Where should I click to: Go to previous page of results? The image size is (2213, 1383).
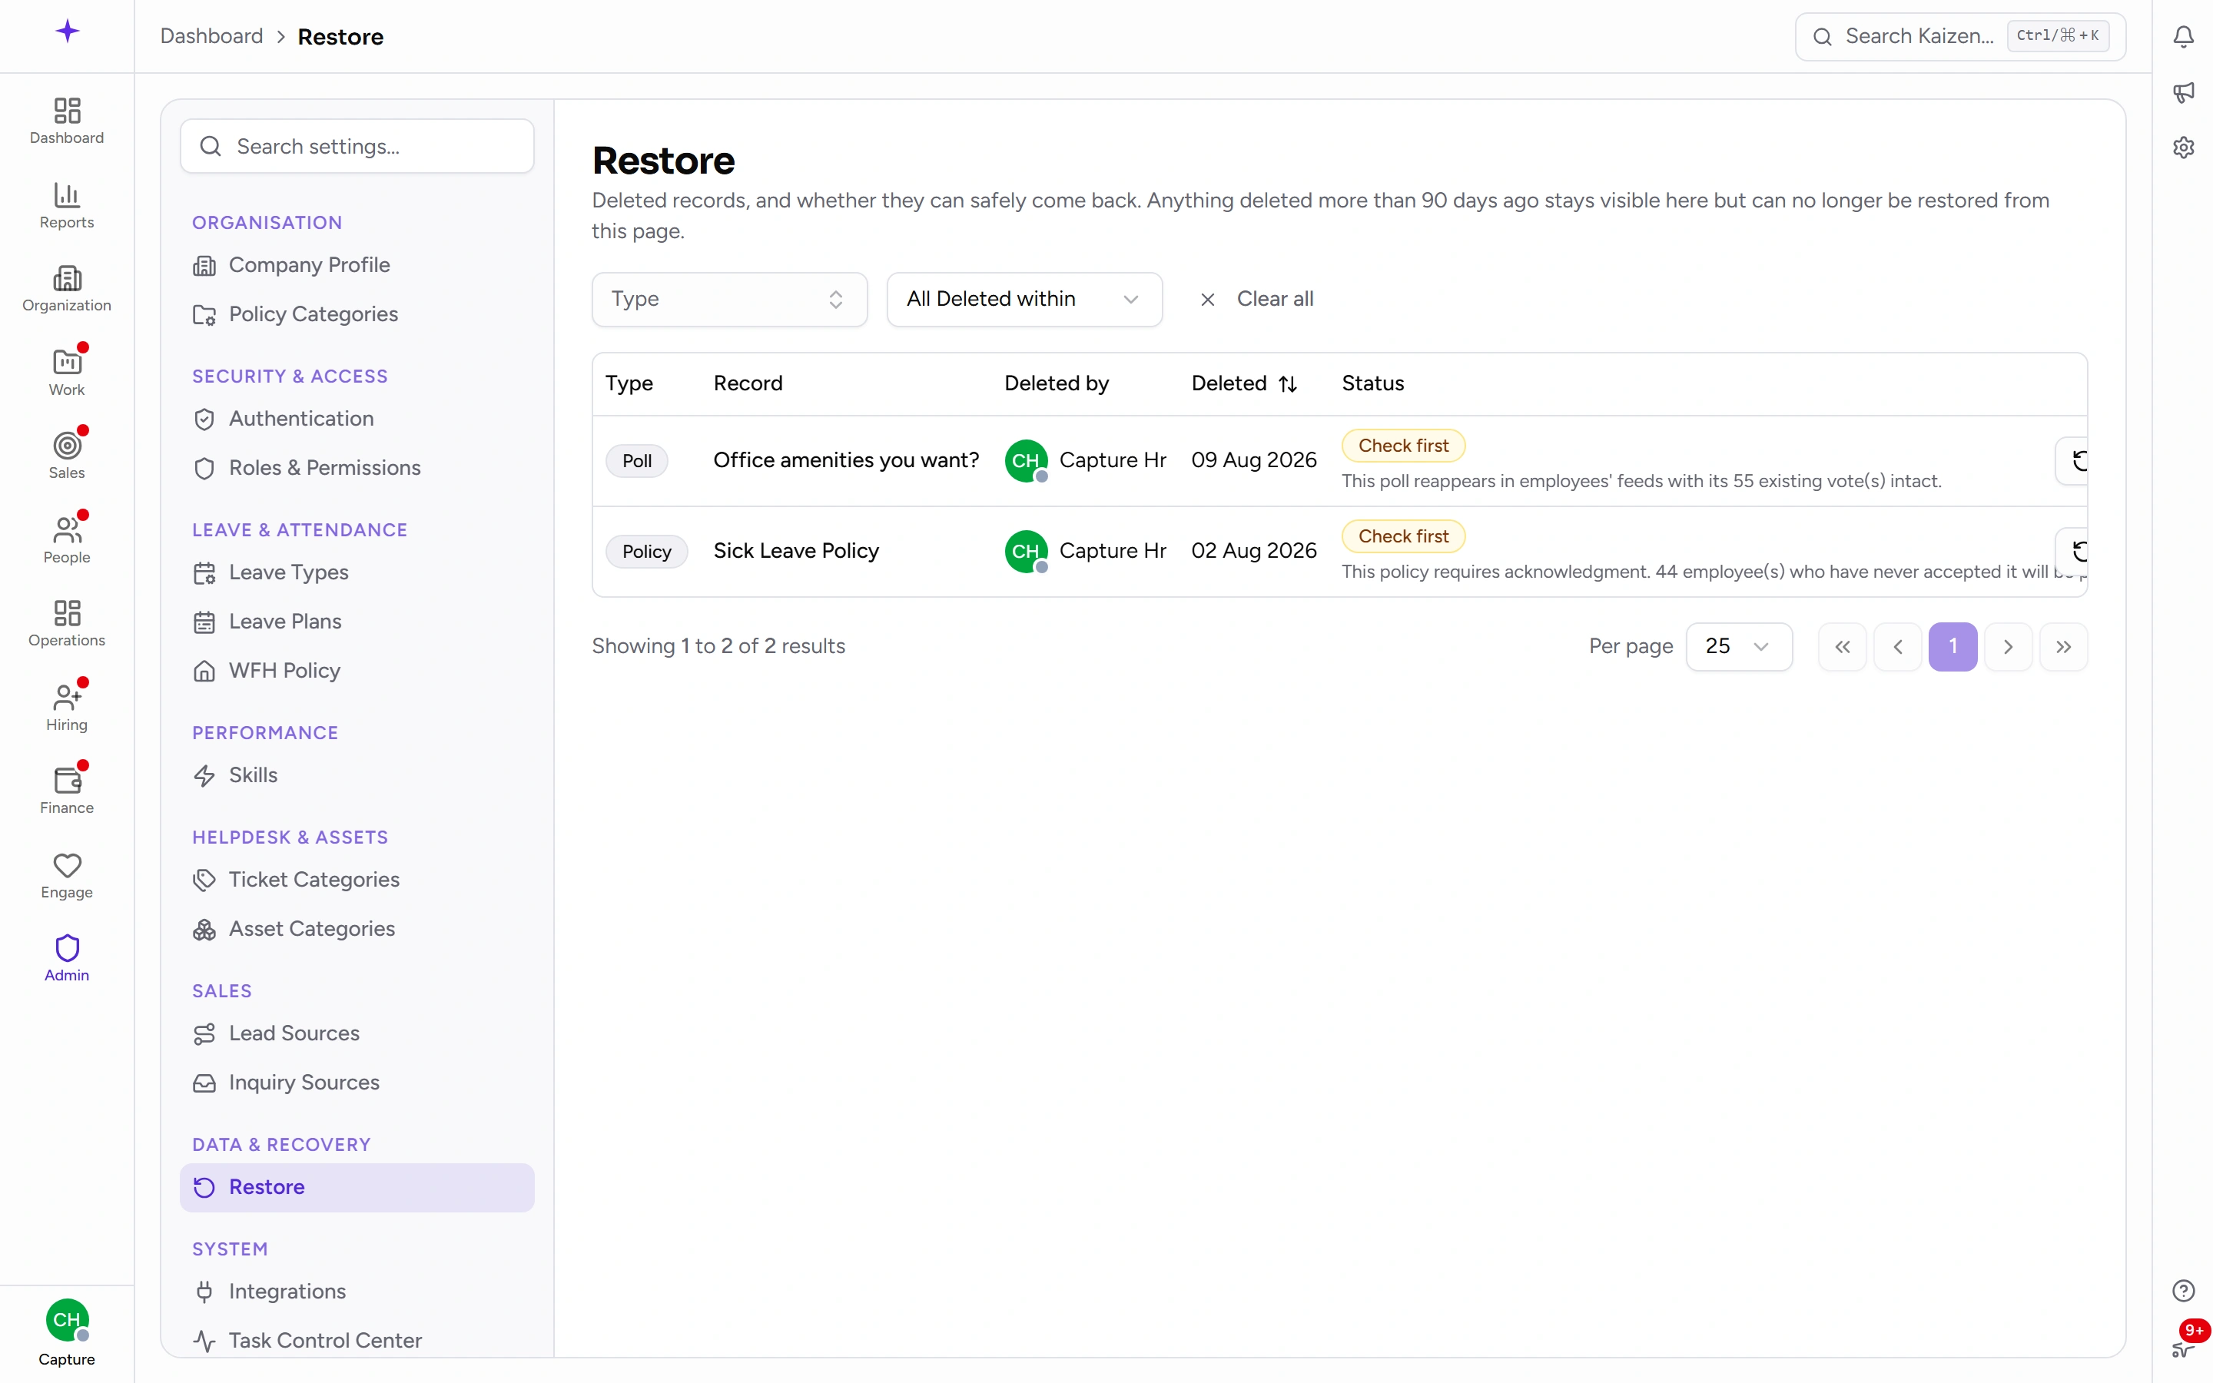point(1897,647)
